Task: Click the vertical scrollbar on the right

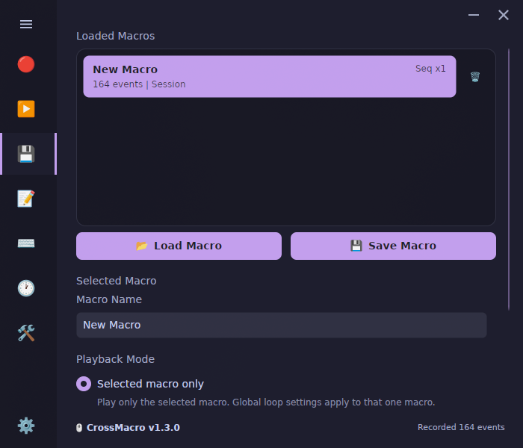Action: [x=509, y=179]
